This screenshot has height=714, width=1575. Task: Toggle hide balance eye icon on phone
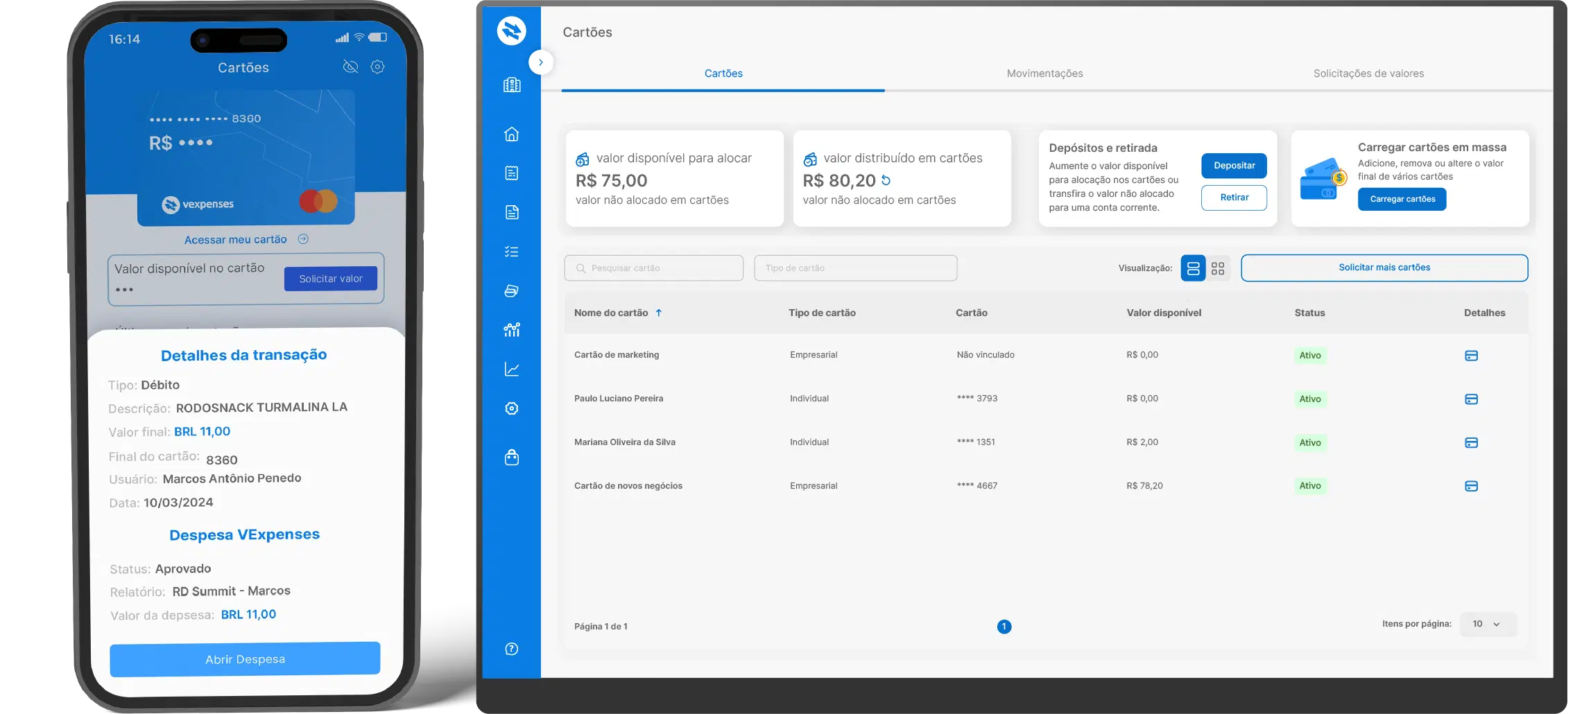click(x=350, y=67)
